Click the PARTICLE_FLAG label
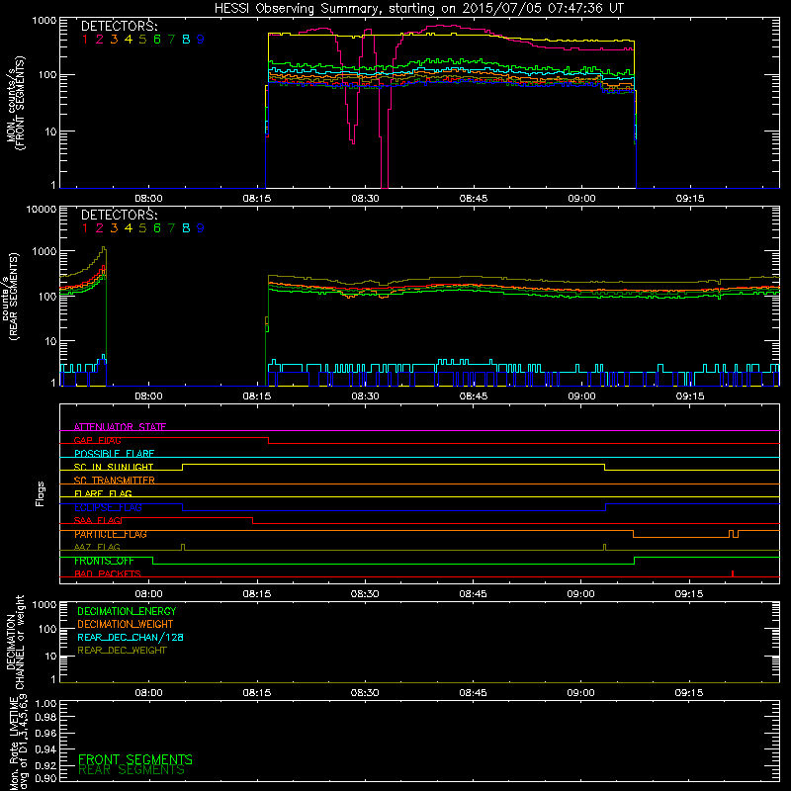791x791 pixels. [x=111, y=534]
